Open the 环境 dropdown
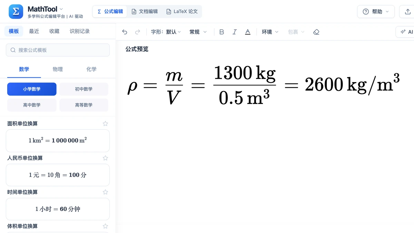This screenshot has height=233, width=414. 270,32
